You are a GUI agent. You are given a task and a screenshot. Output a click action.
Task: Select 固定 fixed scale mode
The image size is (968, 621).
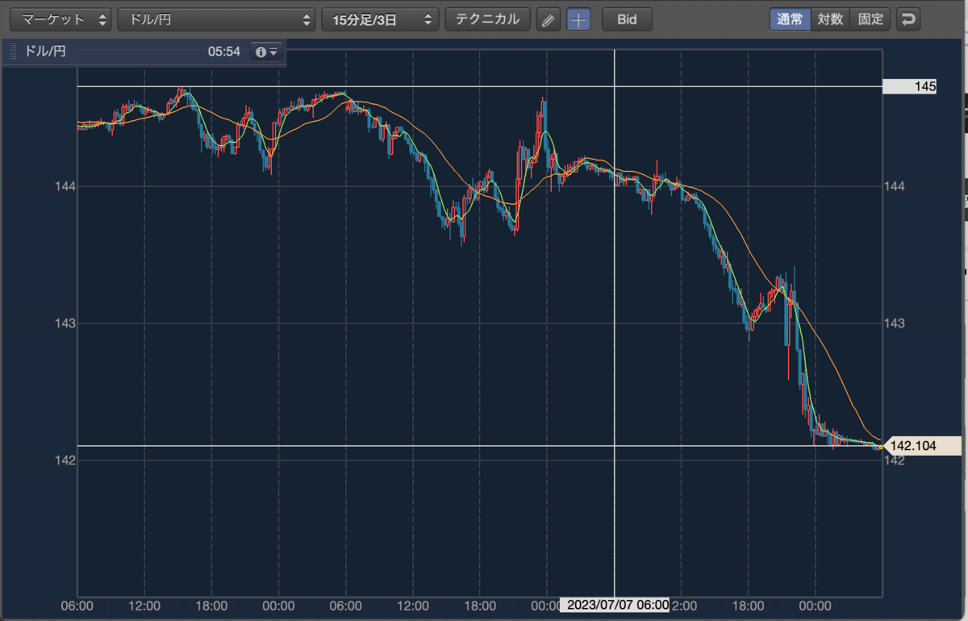click(x=870, y=19)
